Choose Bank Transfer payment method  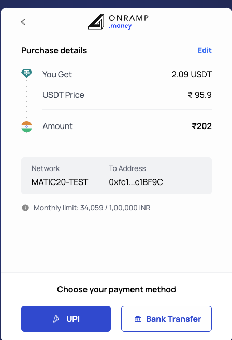tap(166, 319)
